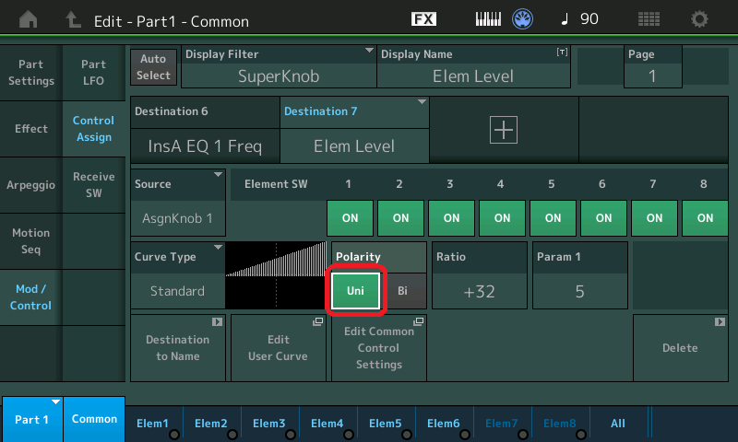Open the Display Filter SuperKnob dropdown

coord(278,67)
